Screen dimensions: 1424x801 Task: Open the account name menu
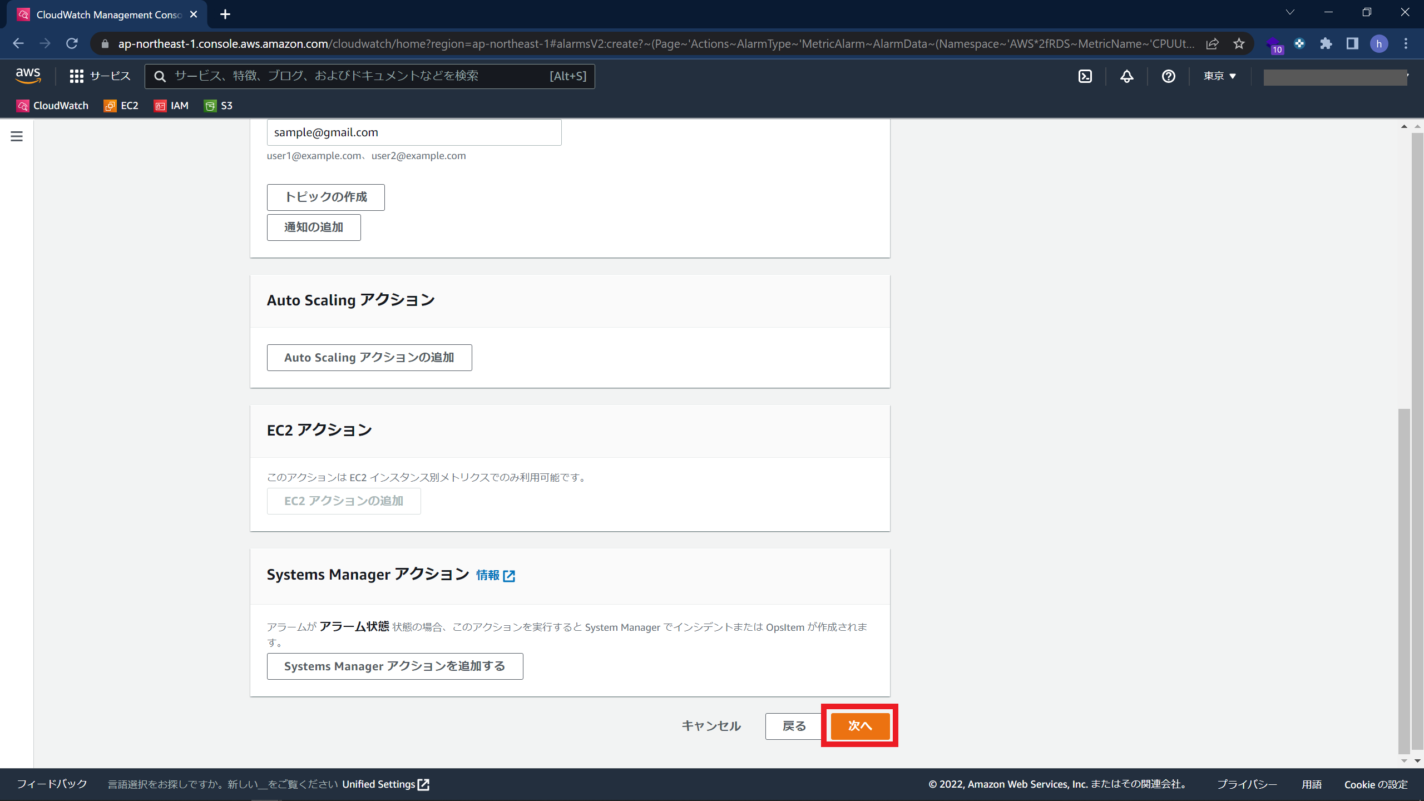pos(1336,77)
